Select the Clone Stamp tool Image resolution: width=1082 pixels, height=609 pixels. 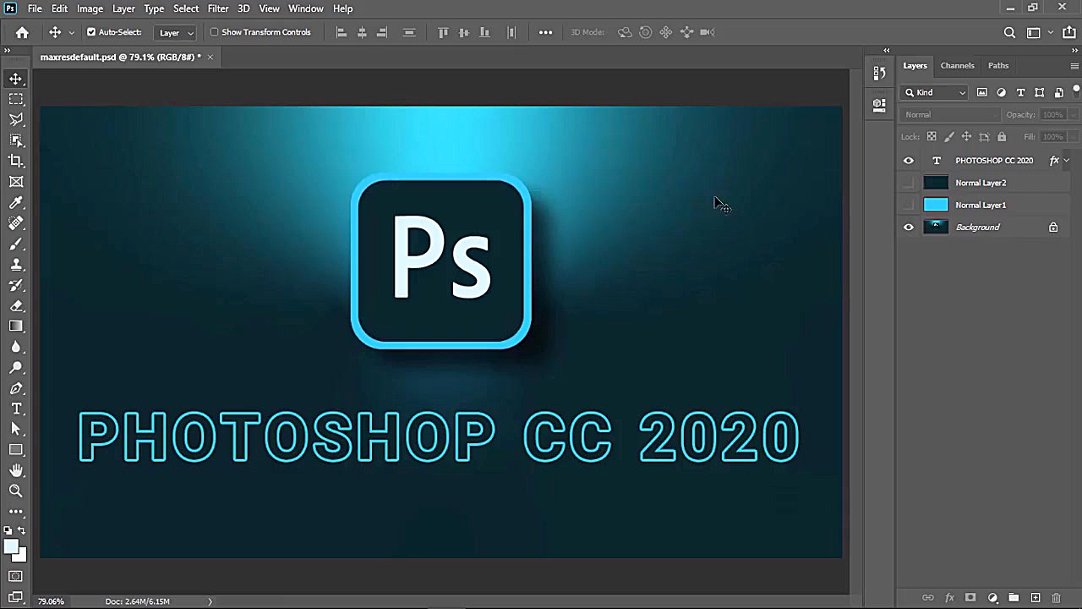point(16,265)
